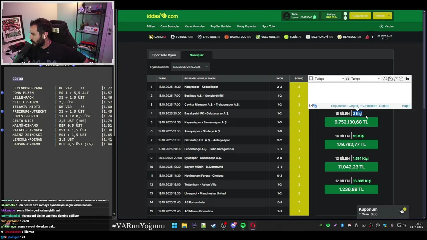Choose HENTBOL sport category
Viewport: 427px width, 240px height.
pyautogui.click(x=349, y=37)
